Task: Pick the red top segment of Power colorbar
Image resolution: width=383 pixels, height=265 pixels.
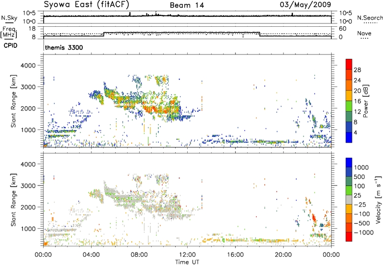Action: (x=349, y=64)
